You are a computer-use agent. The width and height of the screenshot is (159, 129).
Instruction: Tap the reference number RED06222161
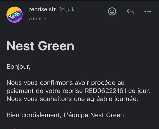tap(105, 91)
